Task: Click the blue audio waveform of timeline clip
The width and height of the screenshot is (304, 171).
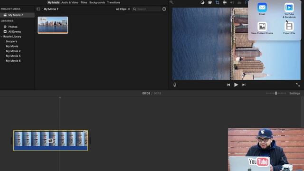Action: point(50,149)
